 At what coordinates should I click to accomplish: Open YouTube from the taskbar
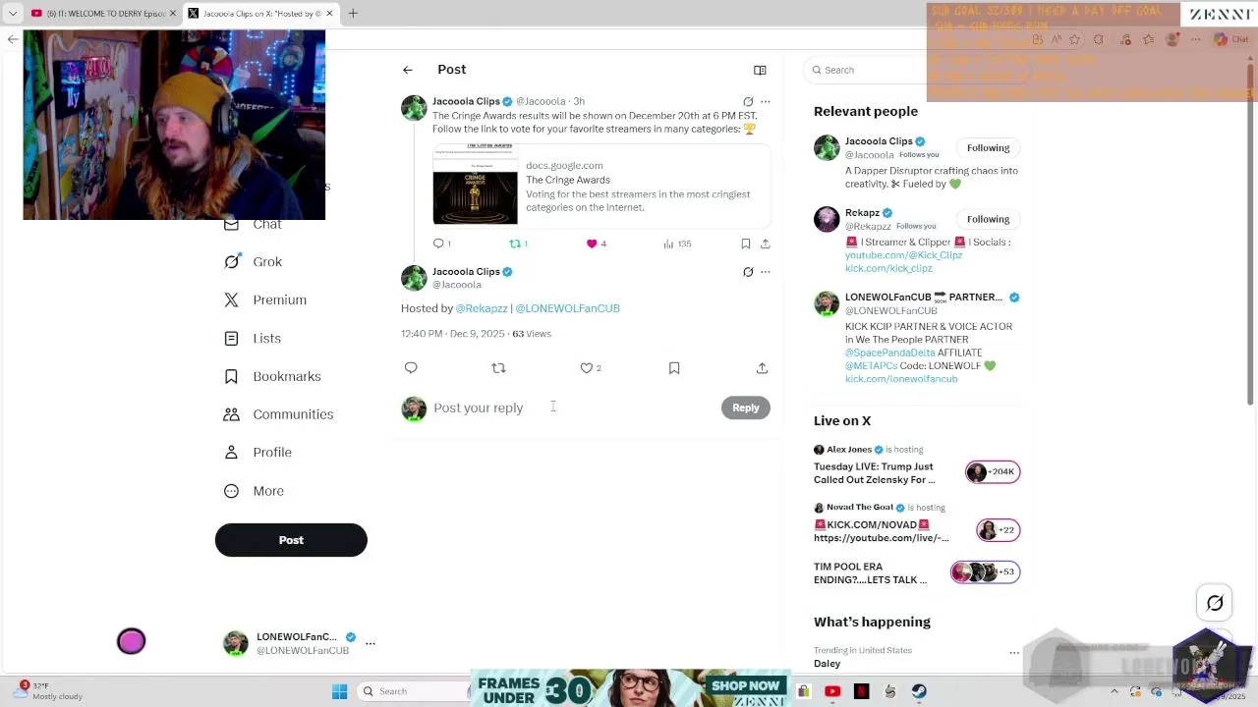click(832, 691)
